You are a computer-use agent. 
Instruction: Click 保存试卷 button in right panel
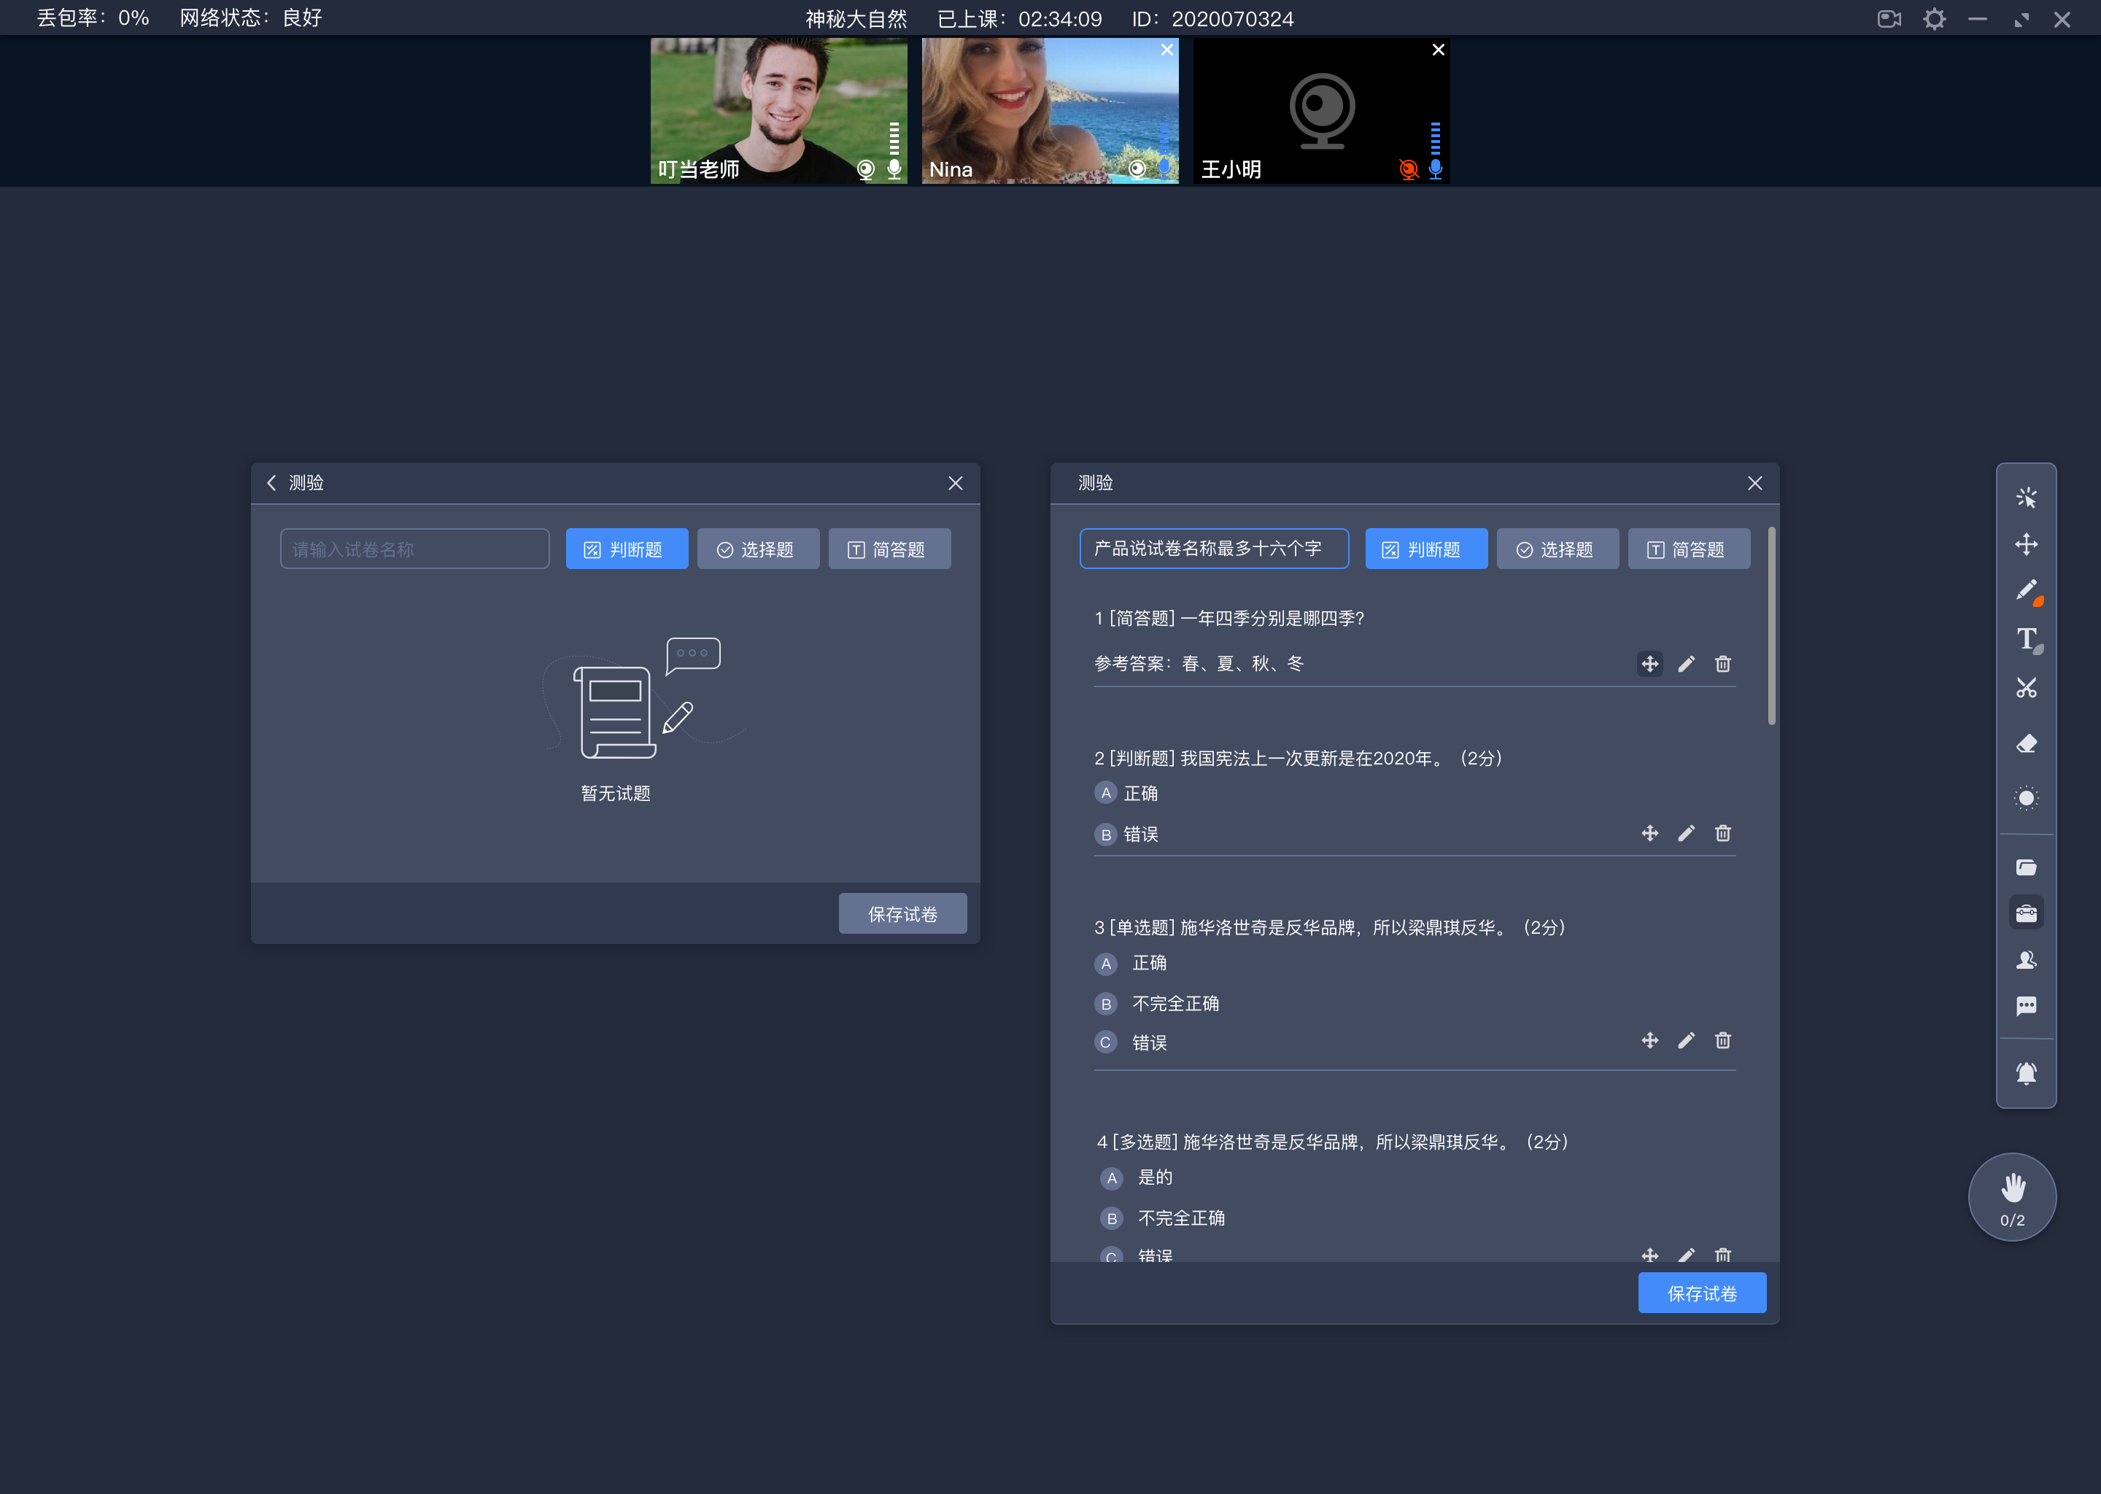(1702, 1293)
